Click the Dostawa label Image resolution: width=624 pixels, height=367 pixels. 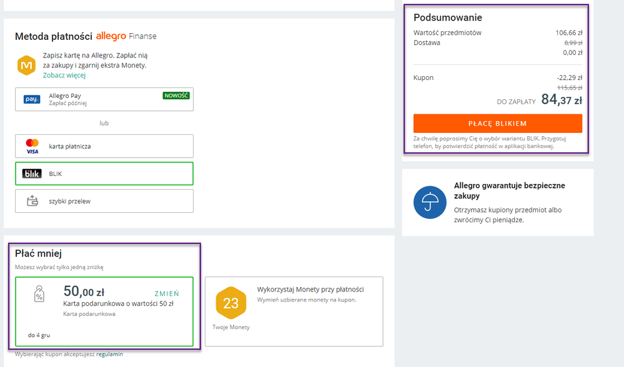pos(427,42)
